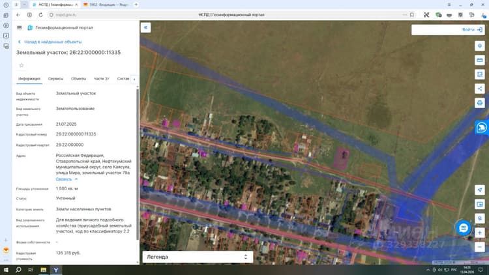This screenshot has width=489, height=275.
Task: Open the round chat assistant button
Action: pyautogui.click(x=464, y=228)
